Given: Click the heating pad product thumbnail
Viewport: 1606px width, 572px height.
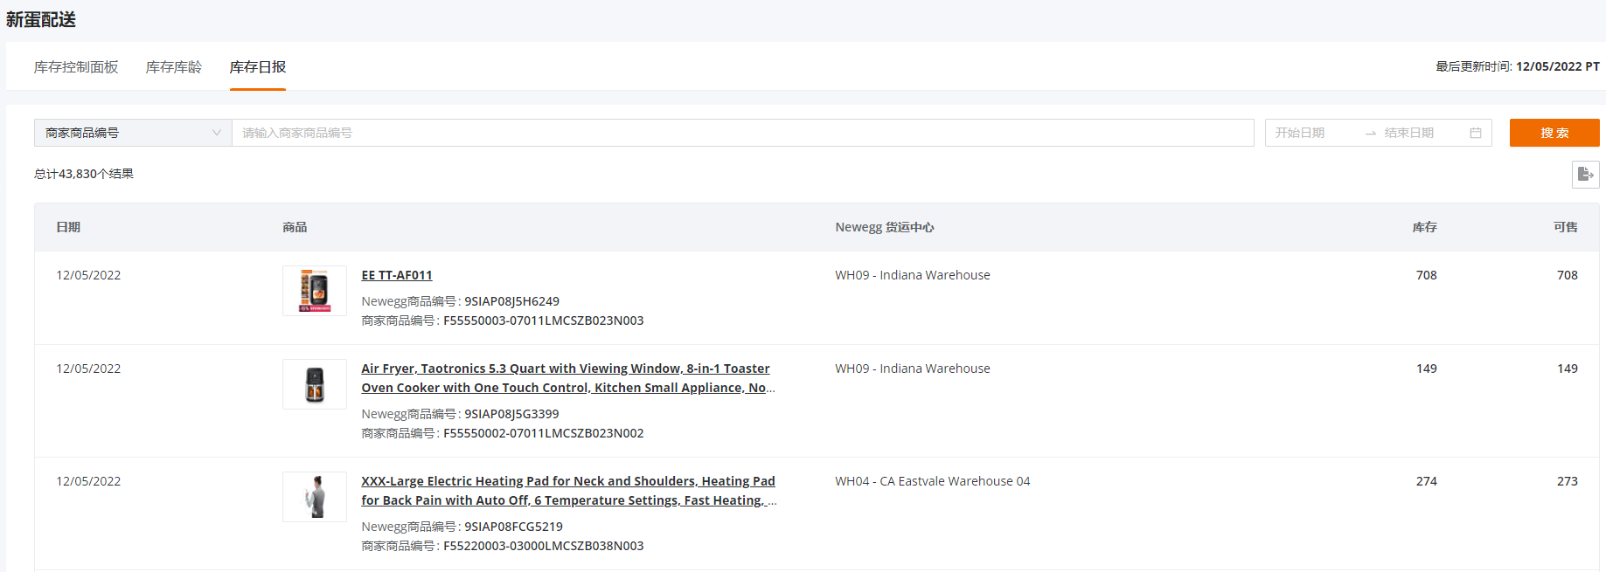Looking at the screenshot, I should pyautogui.click(x=315, y=497).
